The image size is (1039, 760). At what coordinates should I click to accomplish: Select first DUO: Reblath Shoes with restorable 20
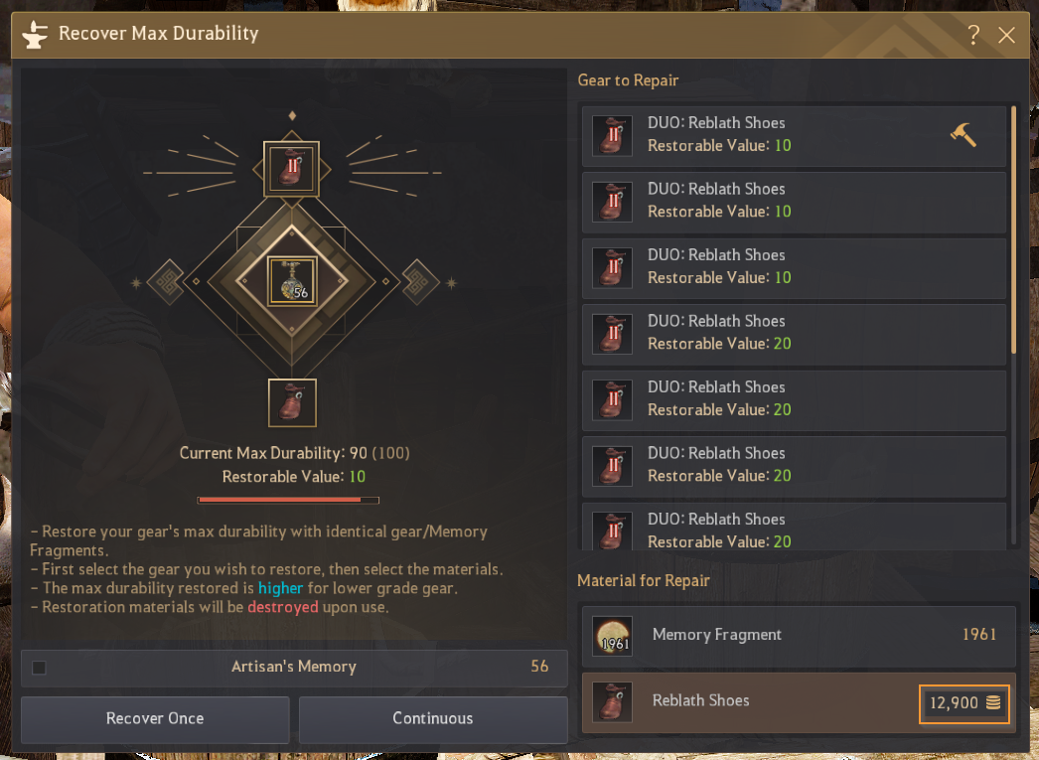coord(794,335)
